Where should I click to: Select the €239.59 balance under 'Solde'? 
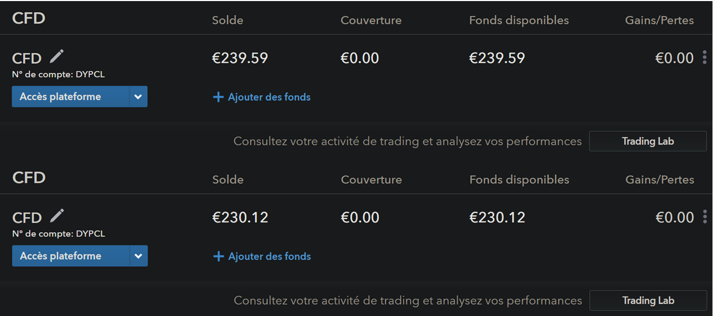240,58
